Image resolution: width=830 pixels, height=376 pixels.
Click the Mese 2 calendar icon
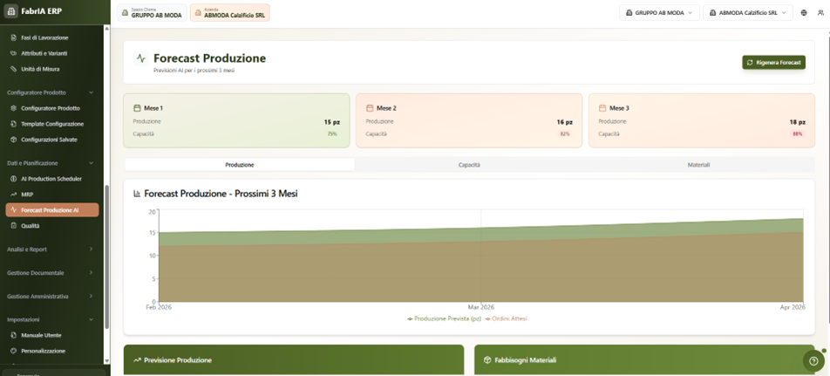370,108
